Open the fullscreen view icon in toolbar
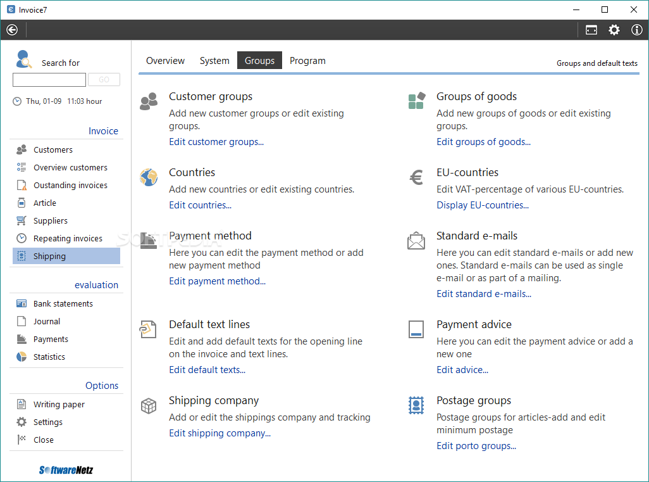649x482 pixels. pos(591,30)
